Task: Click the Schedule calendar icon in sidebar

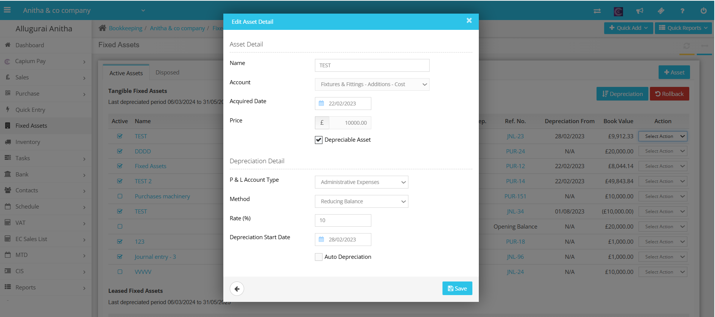Action: coord(8,207)
